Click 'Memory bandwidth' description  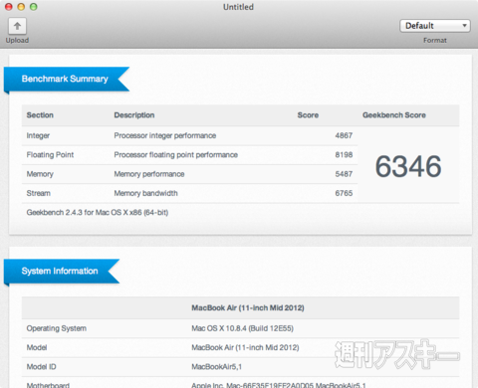click(x=145, y=193)
